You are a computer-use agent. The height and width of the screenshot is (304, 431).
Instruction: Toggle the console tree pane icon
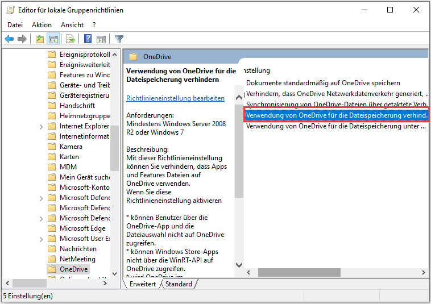tap(53, 39)
